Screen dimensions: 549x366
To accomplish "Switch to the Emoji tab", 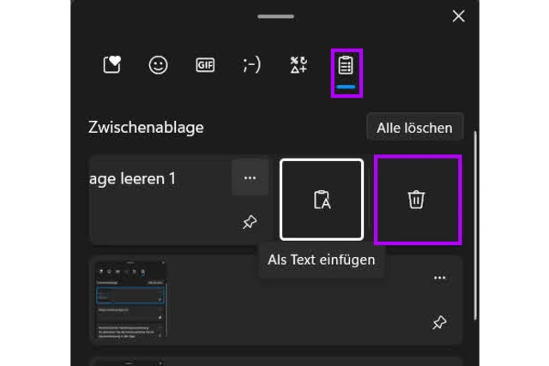I will [158, 65].
